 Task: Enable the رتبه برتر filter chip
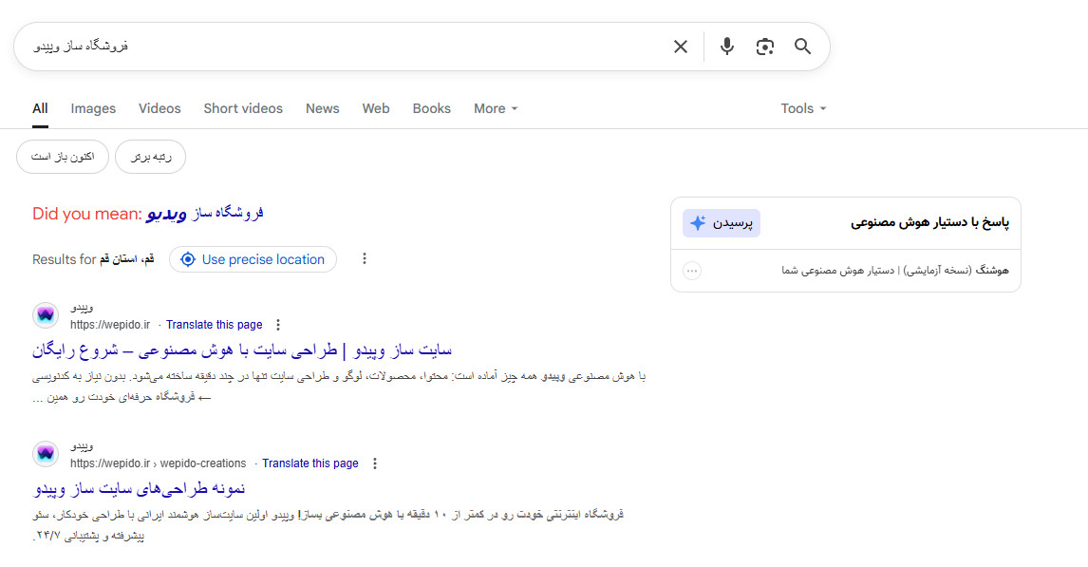(x=150, y=157)
